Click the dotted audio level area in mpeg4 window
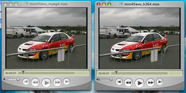This screenshot has width=186, height=93. 82,73
